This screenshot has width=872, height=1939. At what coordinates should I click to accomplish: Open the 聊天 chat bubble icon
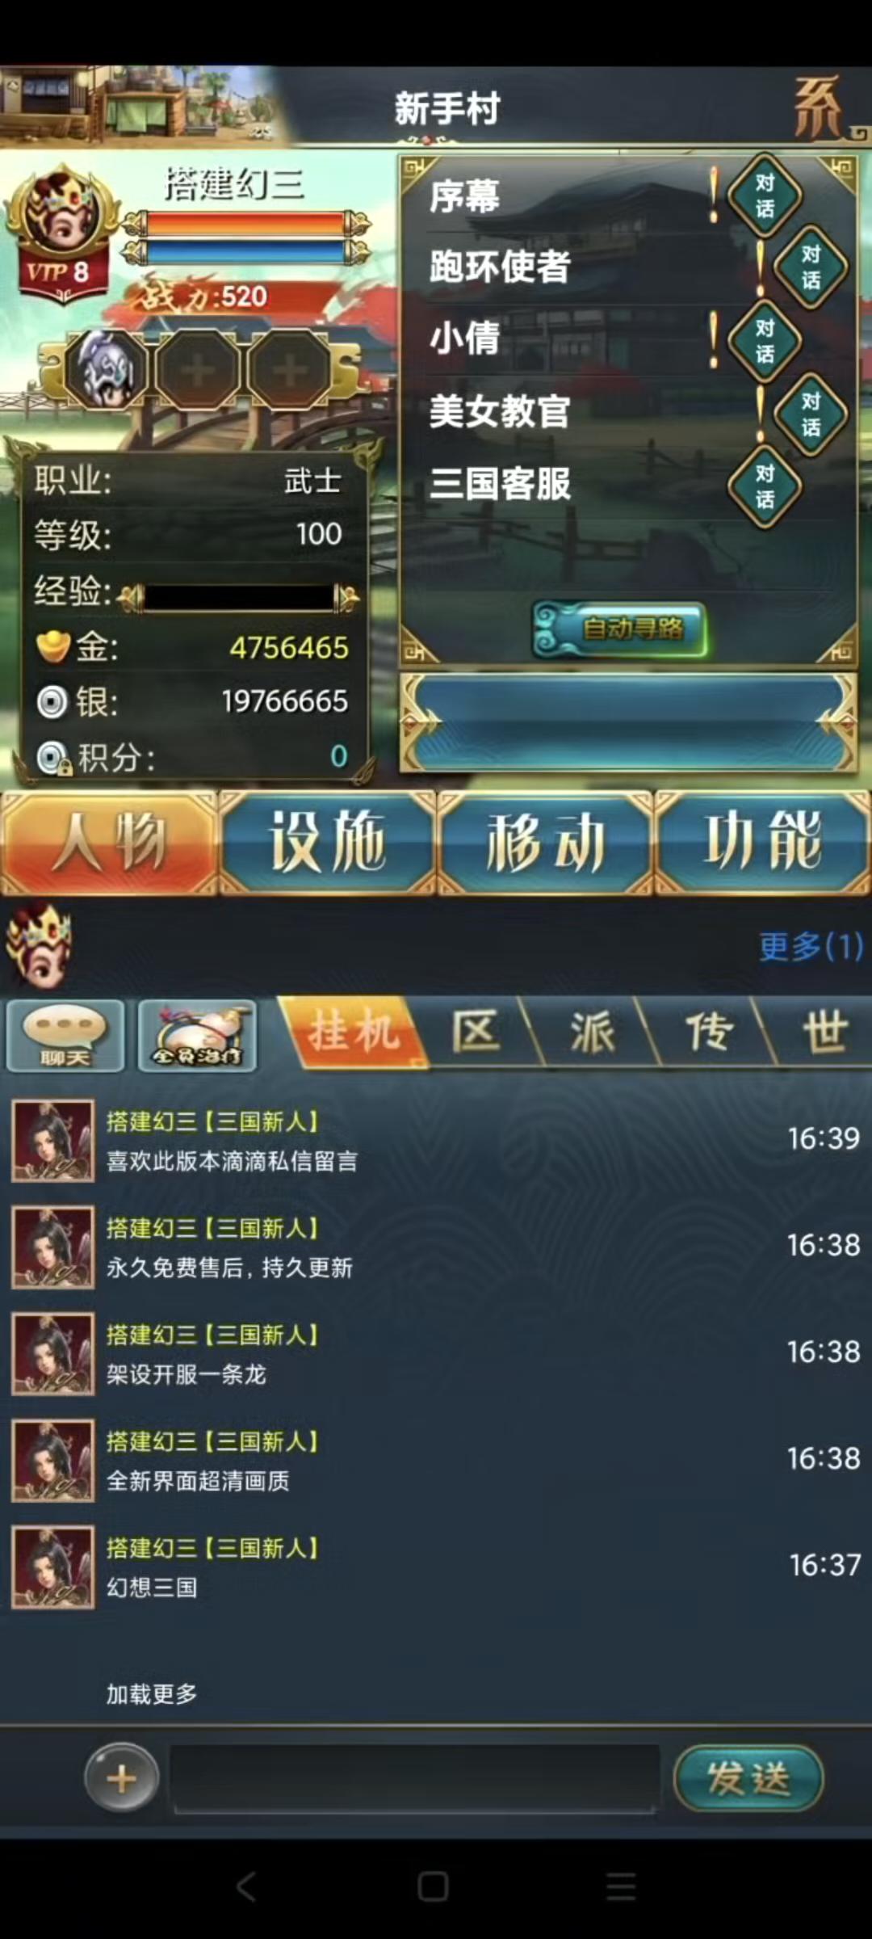(65, 1036)
